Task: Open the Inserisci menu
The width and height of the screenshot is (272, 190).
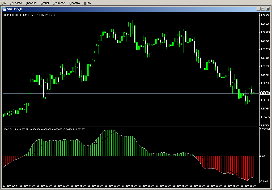Action: coord(31,3)
